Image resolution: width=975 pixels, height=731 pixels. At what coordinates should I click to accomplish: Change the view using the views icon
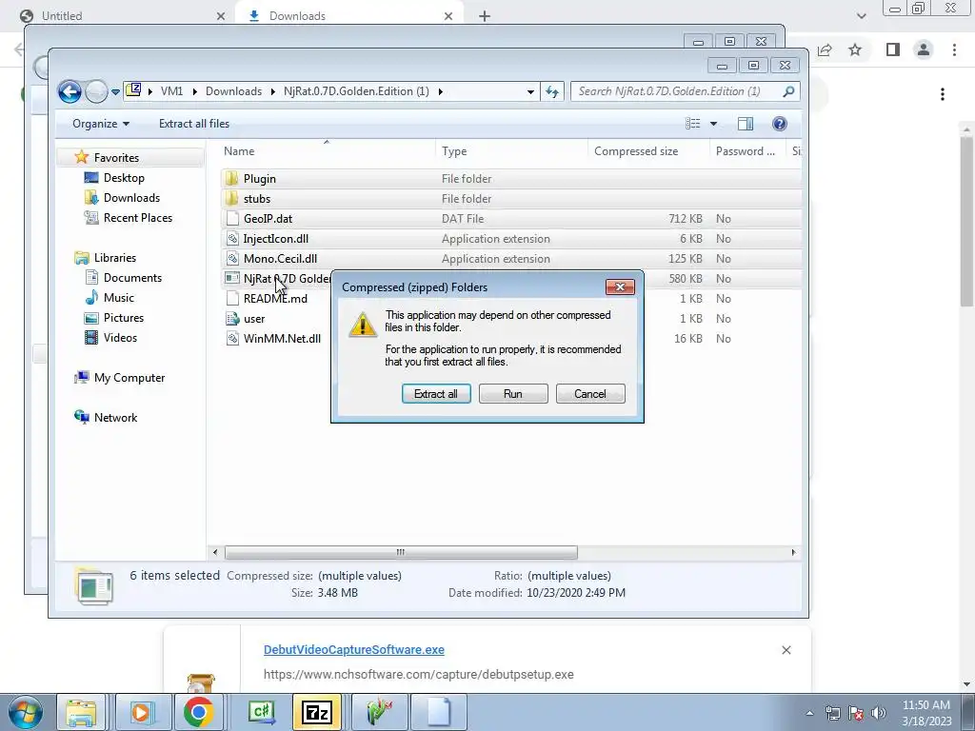click(693, 124)
